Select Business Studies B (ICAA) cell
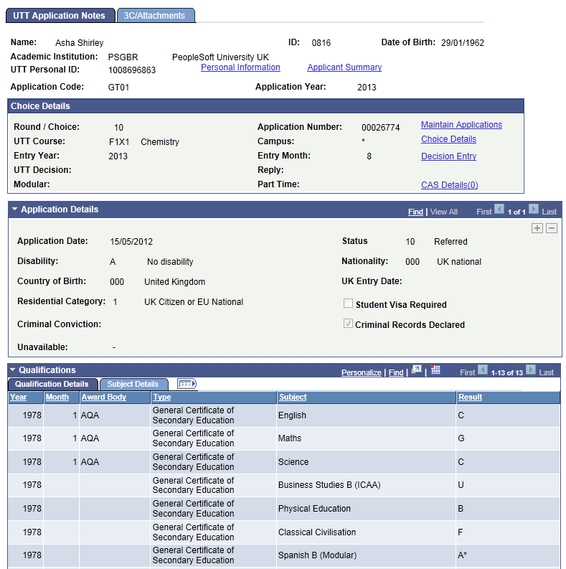The width and height of the screenshot is (566, 569). (x=366, y=485)
